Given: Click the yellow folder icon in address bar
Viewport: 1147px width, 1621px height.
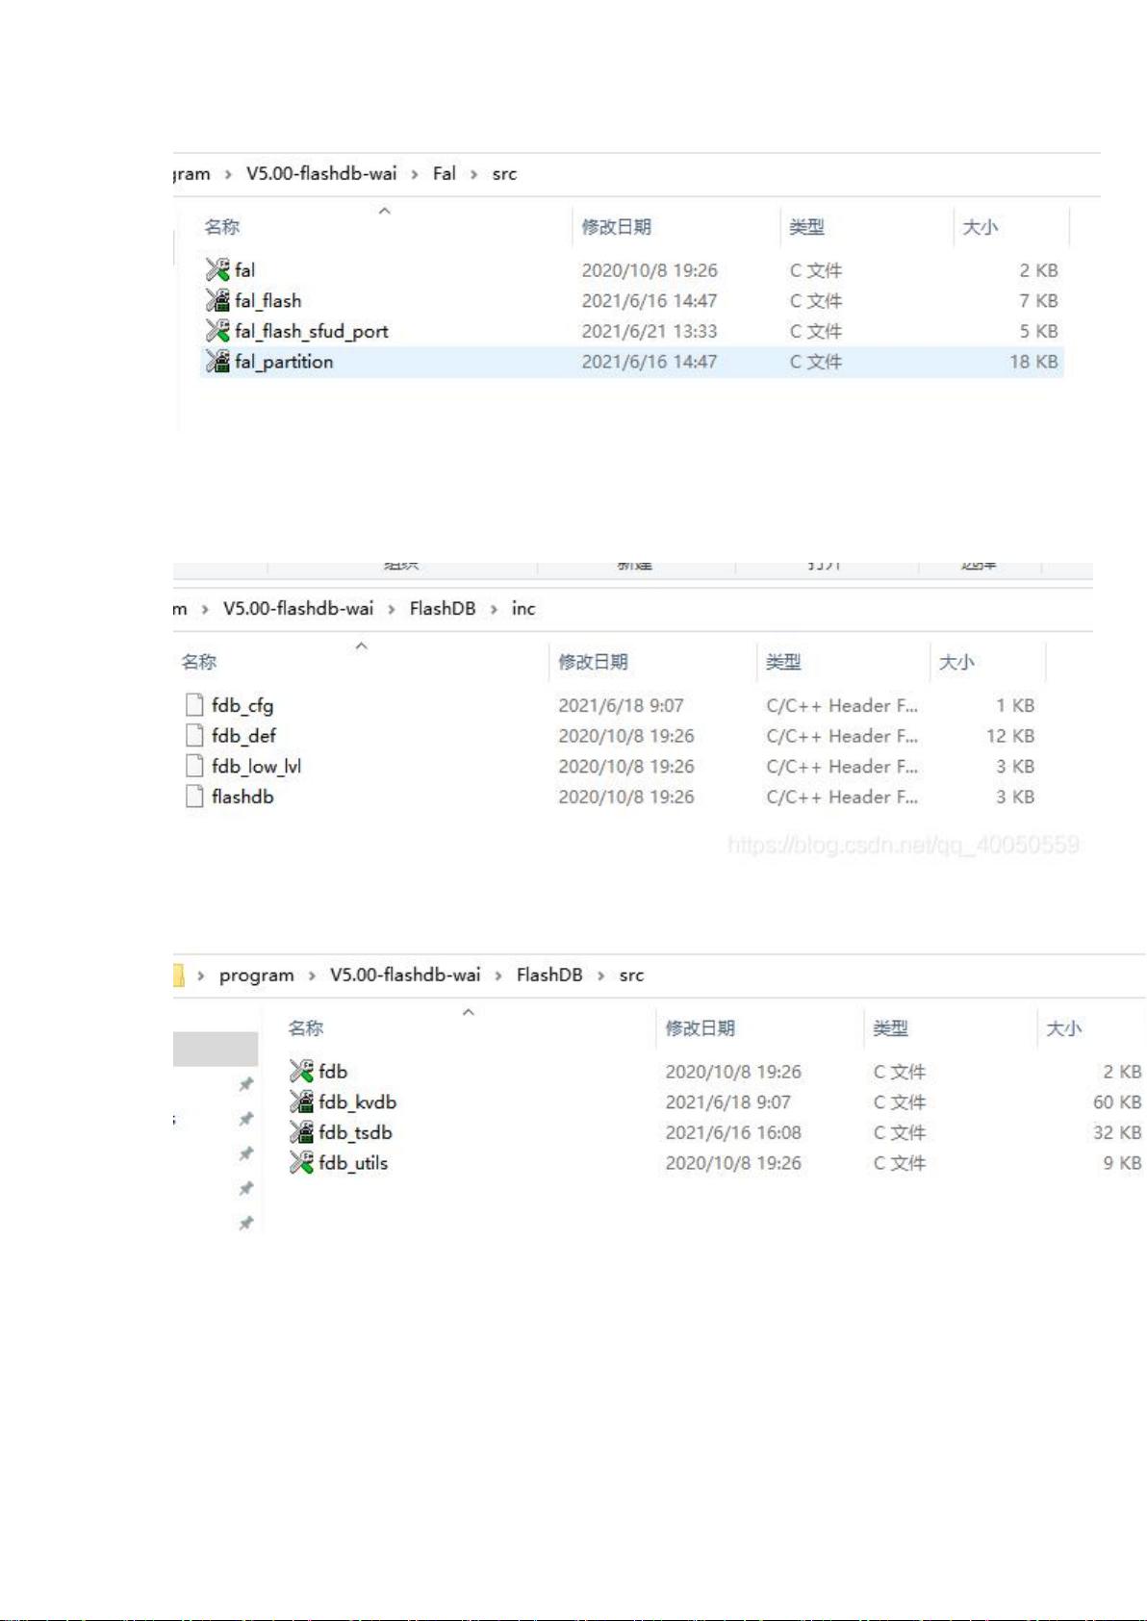Looking at the screenshot, I should click(178, 975).
